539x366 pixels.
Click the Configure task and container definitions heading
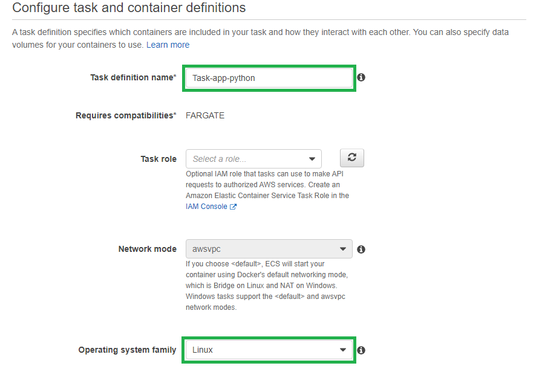click(x=129, y=8)
